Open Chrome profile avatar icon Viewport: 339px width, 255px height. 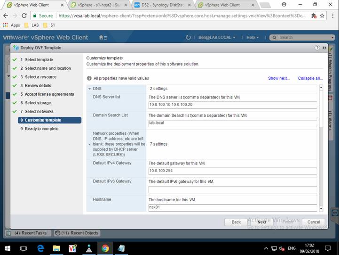(x=284, y=4)
